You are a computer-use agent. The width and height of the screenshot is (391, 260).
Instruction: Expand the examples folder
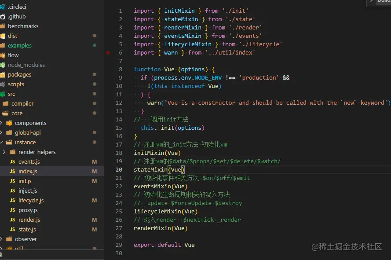click(x=20, y=46)
